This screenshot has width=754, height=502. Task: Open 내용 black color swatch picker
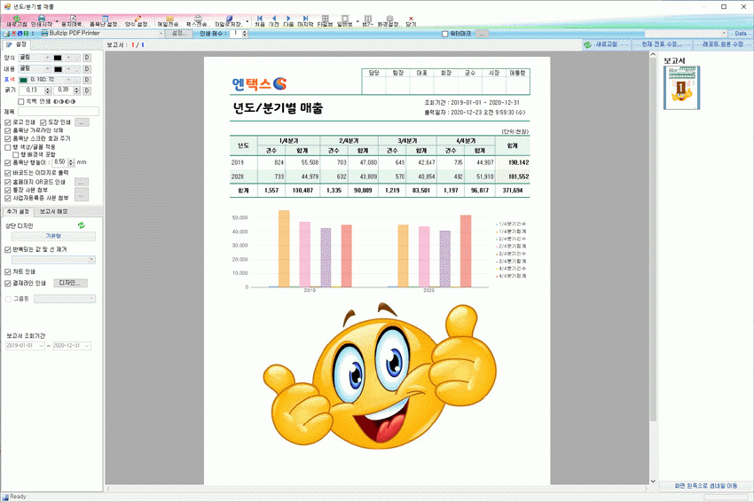[58, 69]
